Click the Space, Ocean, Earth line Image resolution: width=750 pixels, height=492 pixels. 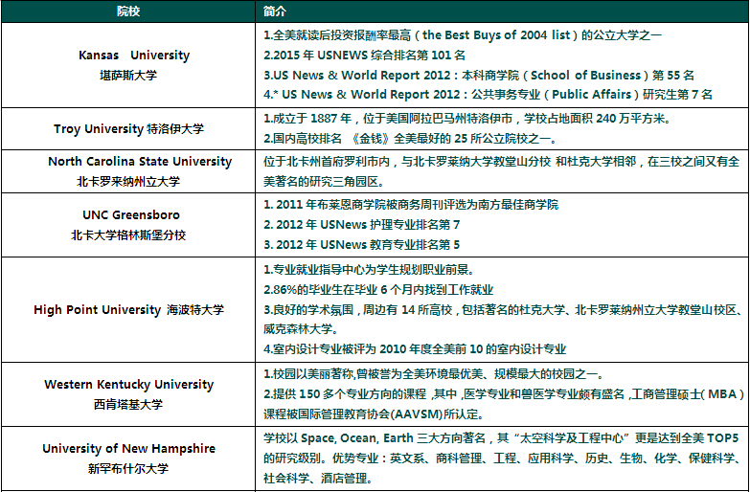501,438
